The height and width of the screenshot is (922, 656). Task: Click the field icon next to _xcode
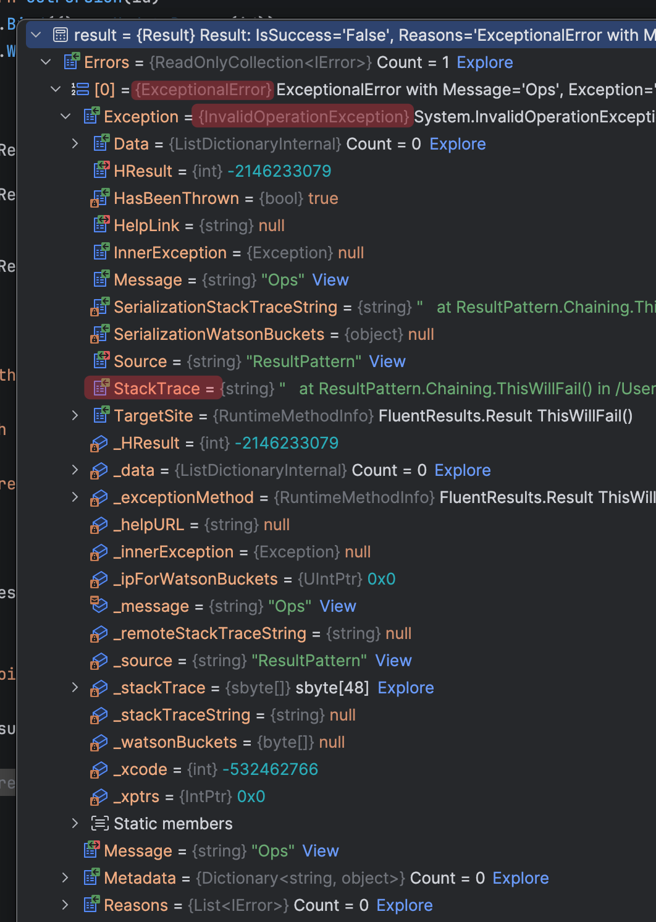[x=99, y=769]
